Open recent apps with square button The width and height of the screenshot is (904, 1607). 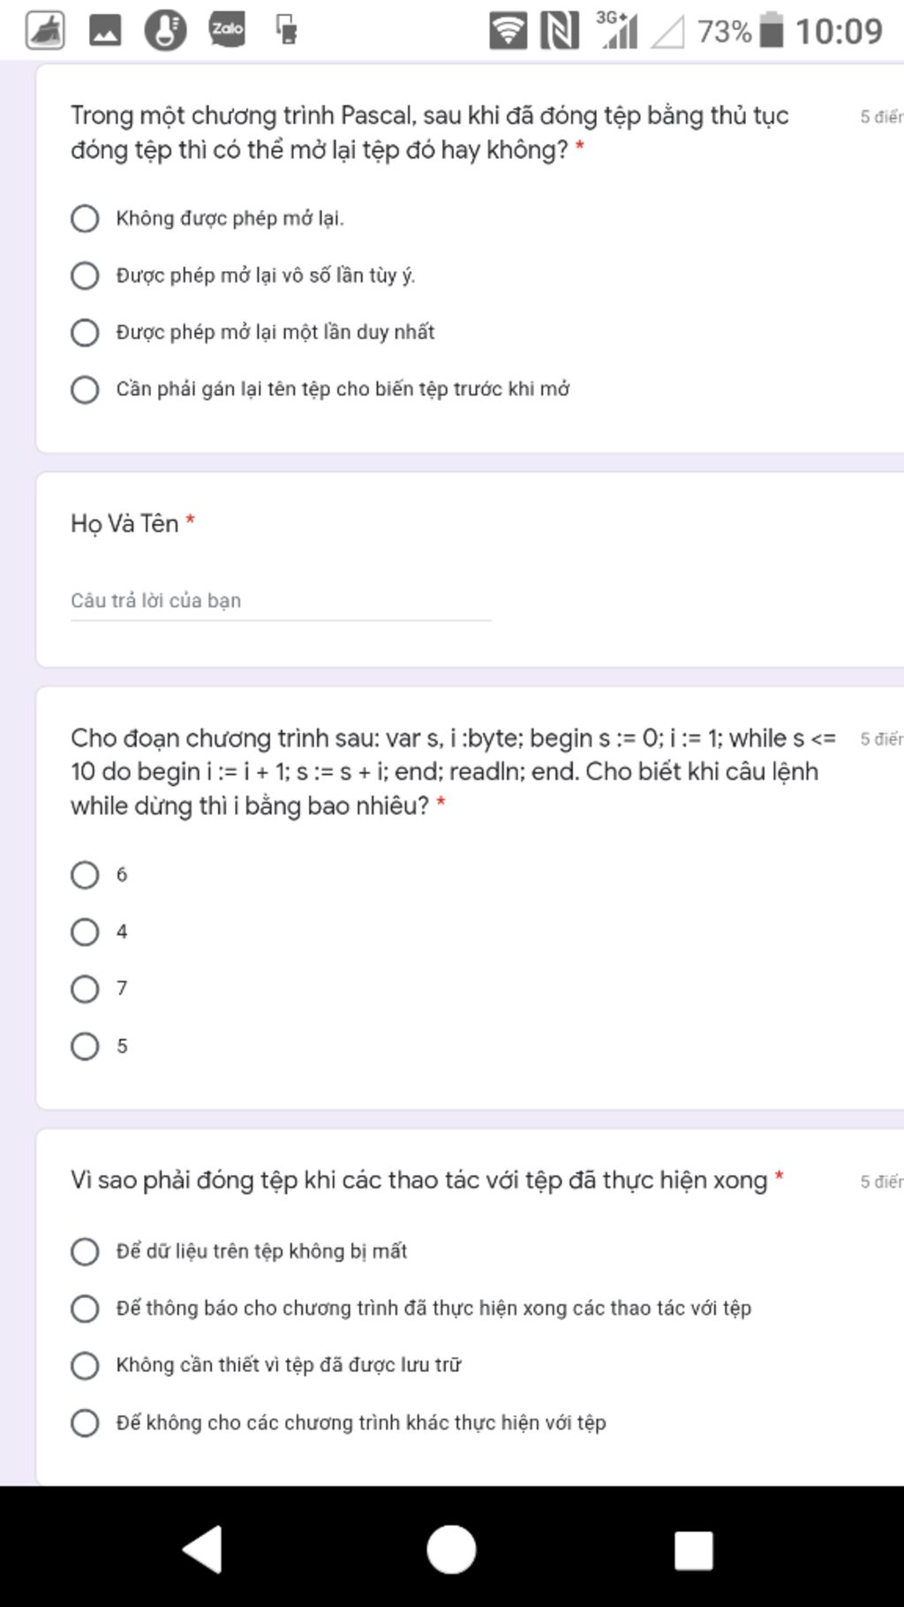click(x=694, y=1550)
